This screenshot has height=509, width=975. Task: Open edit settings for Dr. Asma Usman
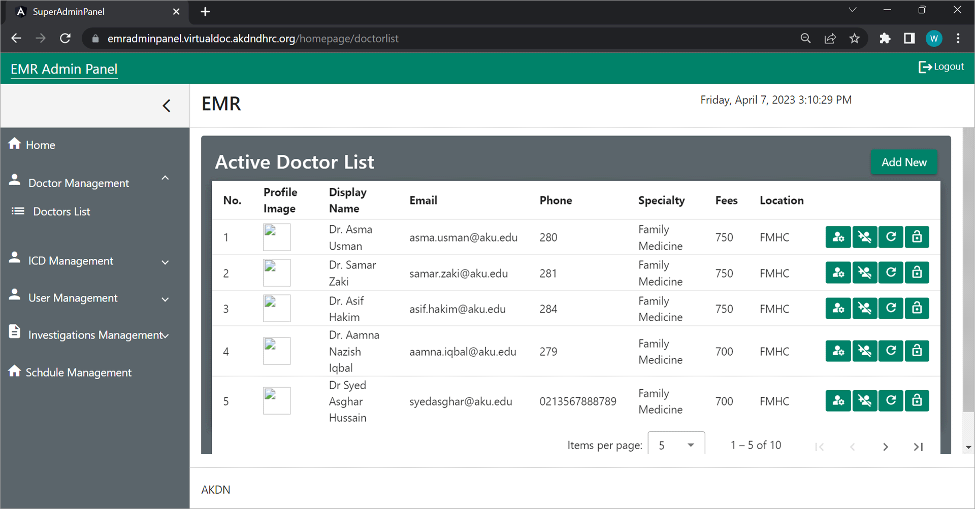[838, 237]
